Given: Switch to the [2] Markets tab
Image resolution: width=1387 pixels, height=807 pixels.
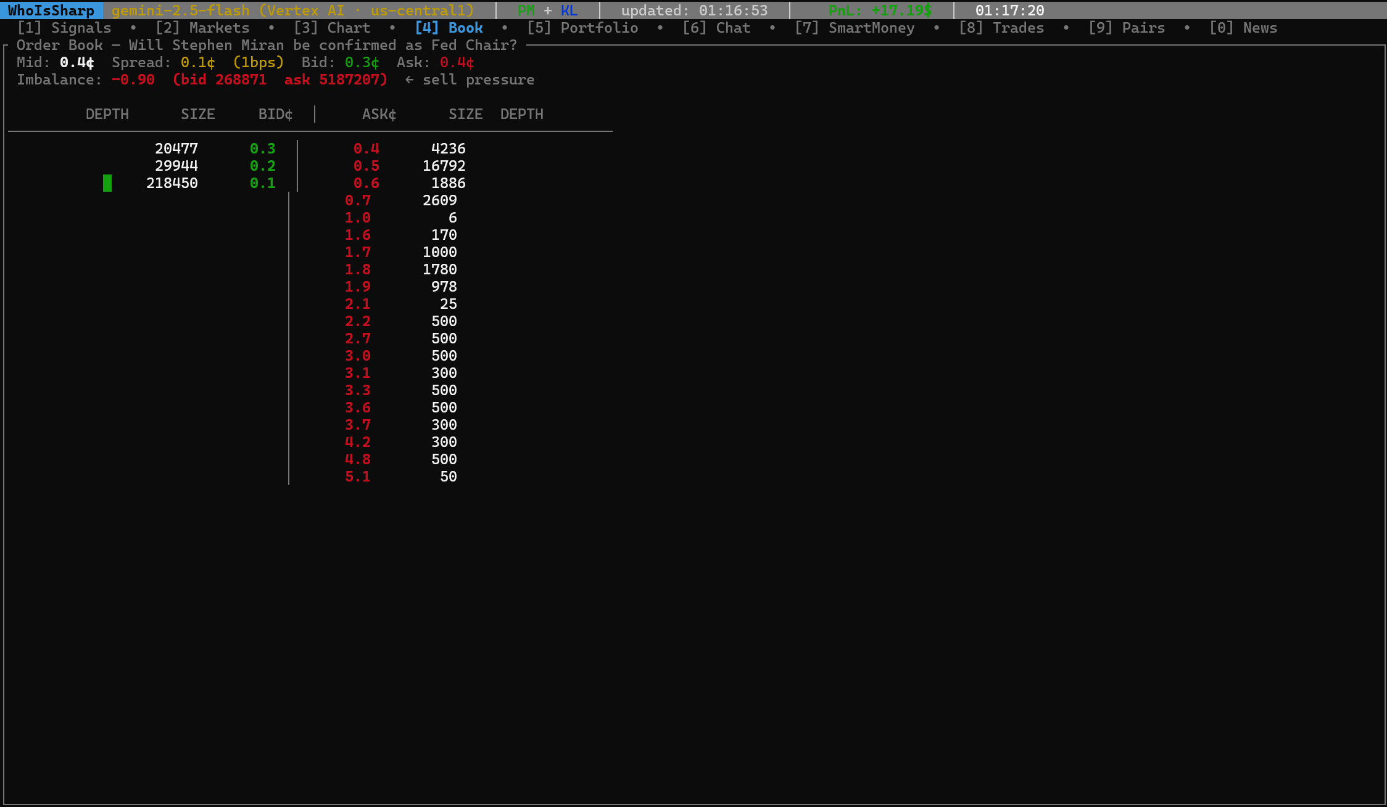Looking at the screenshot, I should pyautogui.click(x=202, y=28).
